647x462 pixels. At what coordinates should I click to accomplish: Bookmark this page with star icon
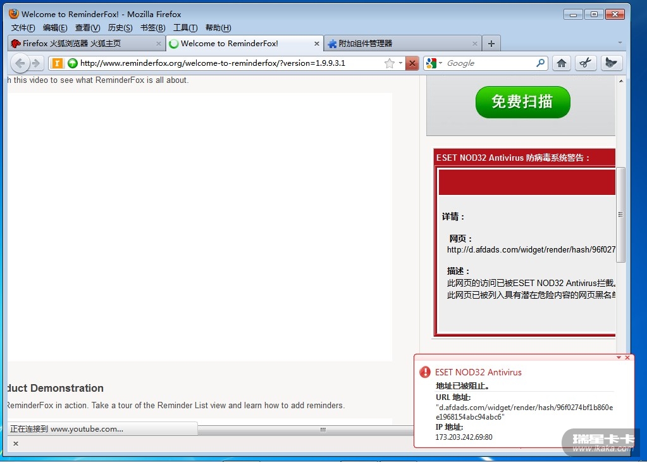point(389,63)
